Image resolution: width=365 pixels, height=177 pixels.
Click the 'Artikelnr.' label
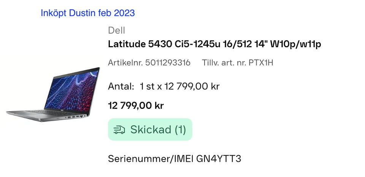click(x=125, y=63)
